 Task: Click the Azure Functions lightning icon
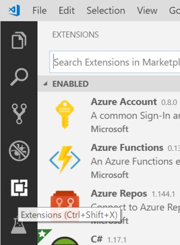65,159
